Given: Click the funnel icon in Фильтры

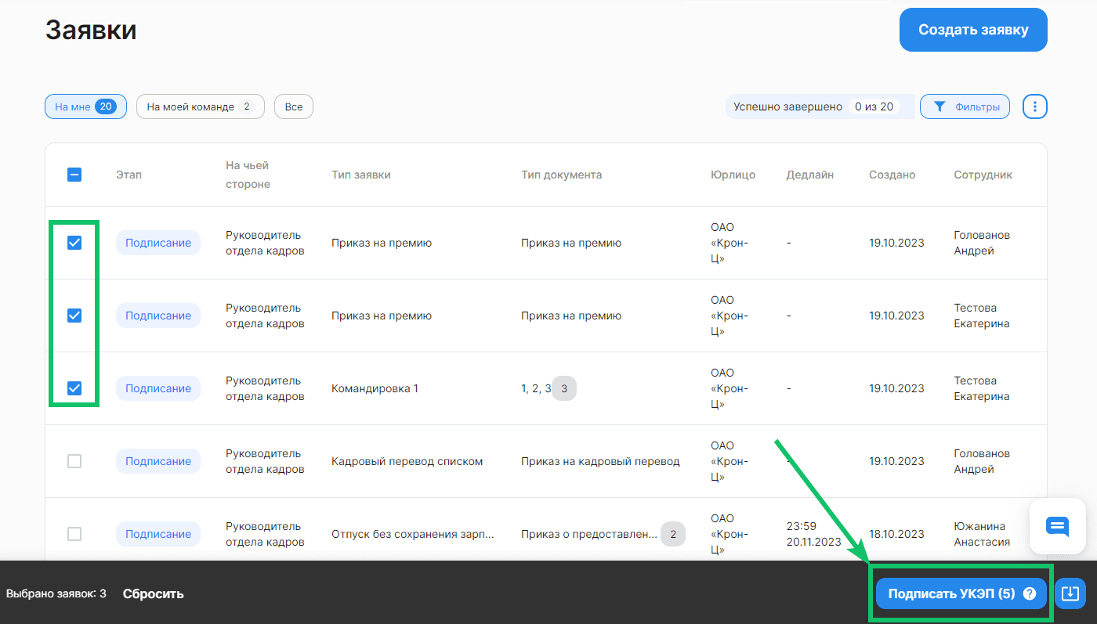Looking at the screenshot, I should [940, 106].
